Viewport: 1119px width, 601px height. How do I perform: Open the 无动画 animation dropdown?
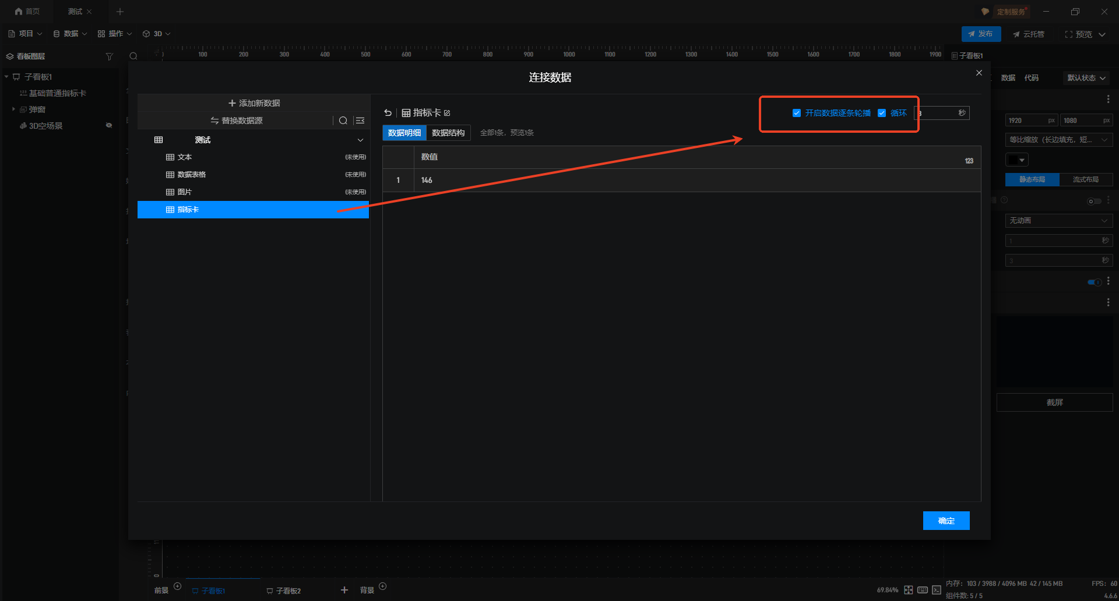click(1058, 221)
